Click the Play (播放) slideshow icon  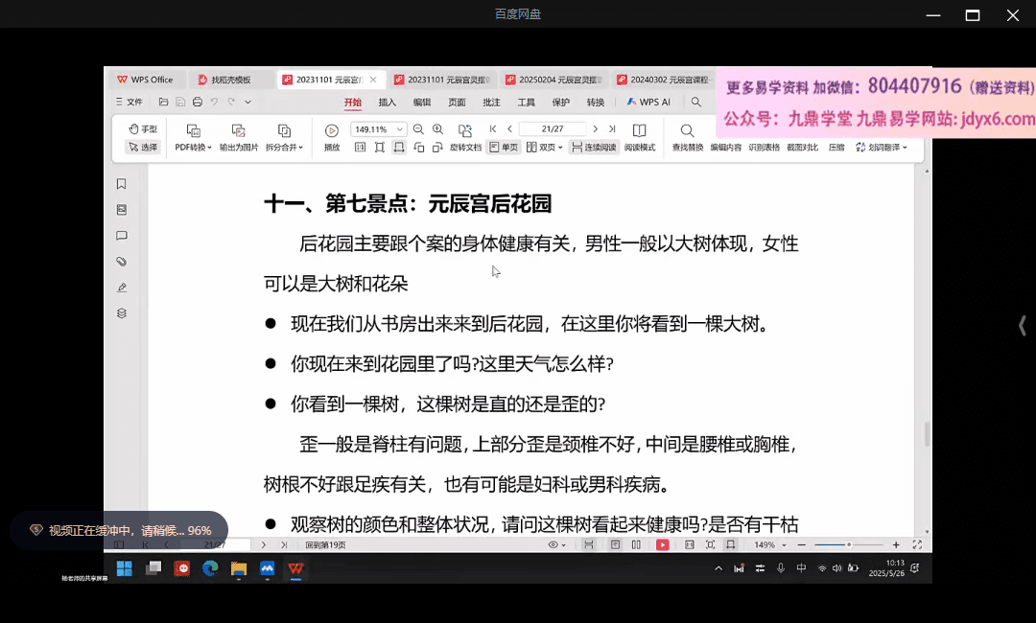coord(332,130)
